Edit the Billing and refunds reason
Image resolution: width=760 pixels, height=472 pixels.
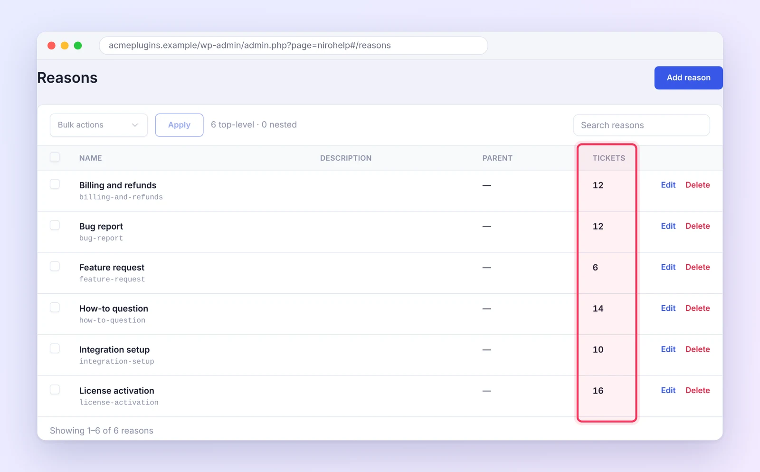pyautogui.click(x=668, y=185)
